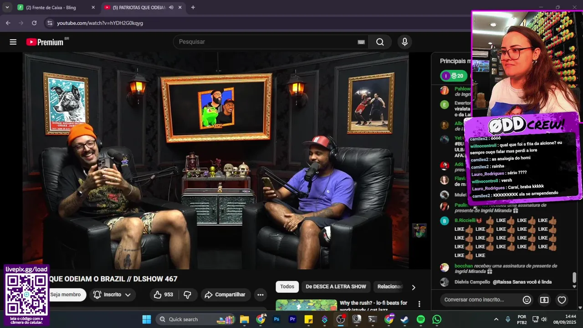
Task: Click taskbar Quick search box
Action: tap(196, 319)
